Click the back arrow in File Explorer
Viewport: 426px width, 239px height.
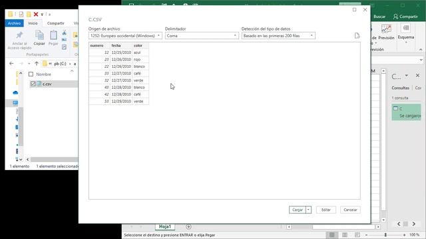[x=11, y=64]
